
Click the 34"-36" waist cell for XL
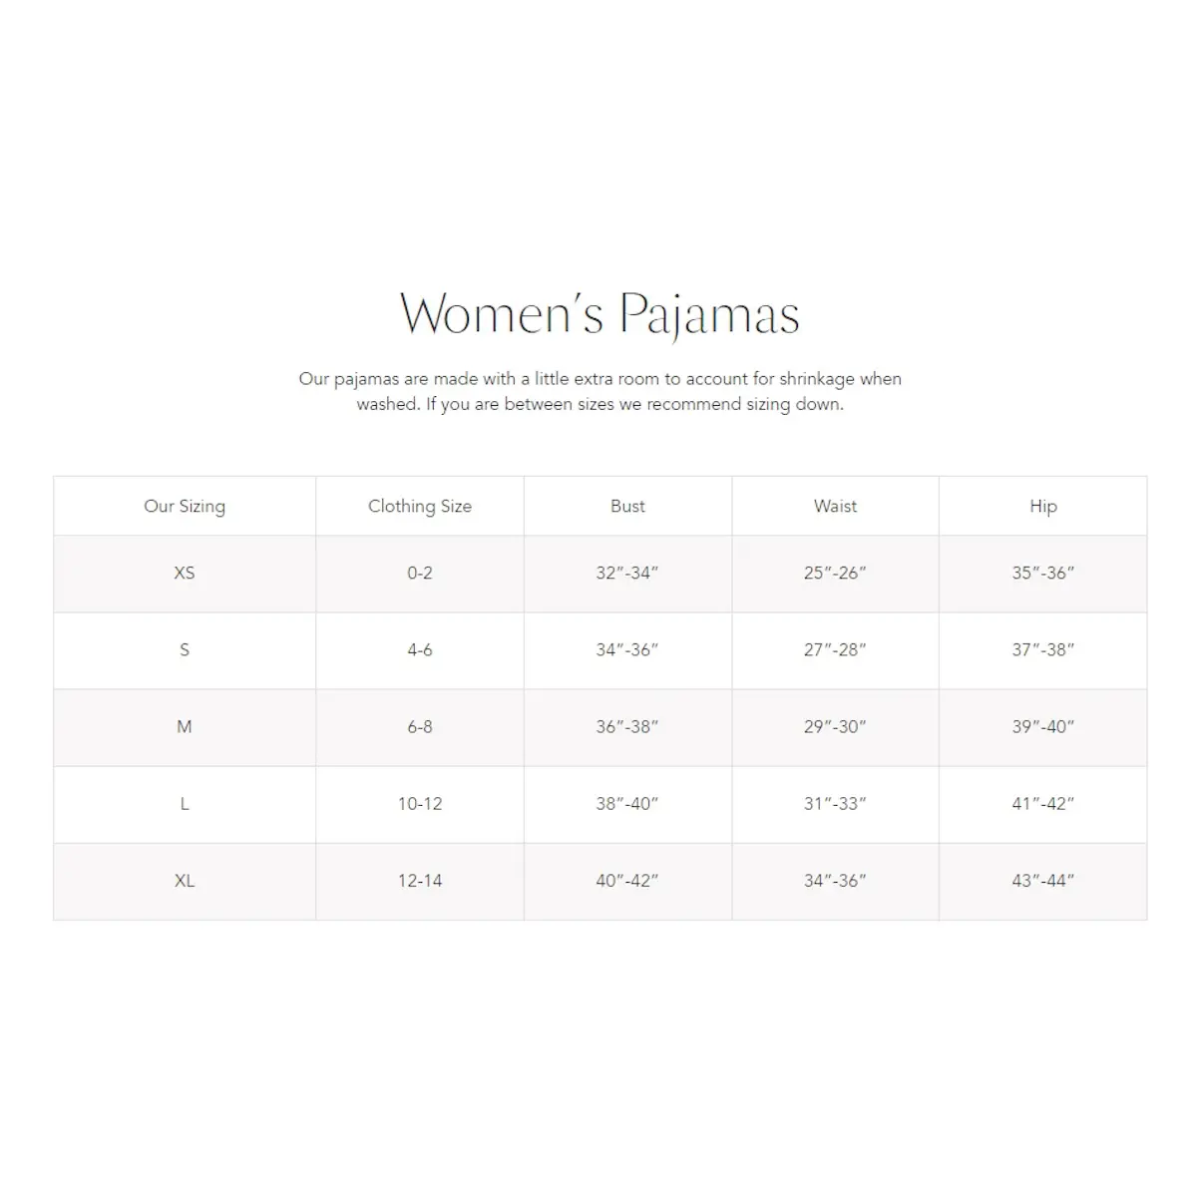click(x=835, y=880)
